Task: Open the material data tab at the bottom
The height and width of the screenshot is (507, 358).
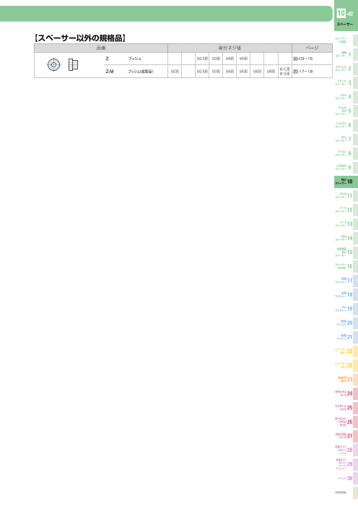Action: 346,493
